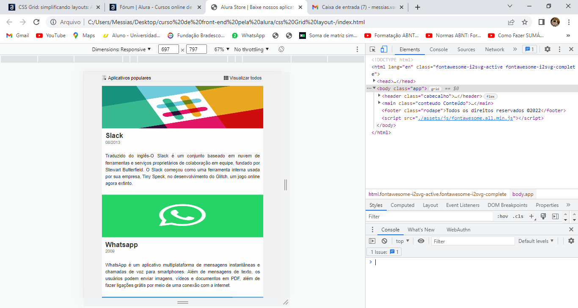The image size is (578, 308).
Task: Expand the main class="conteudo" node
Action: pyautogui.click(x=379, y=103)
